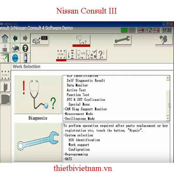Open the printer icon

click(x=15, y=48)
